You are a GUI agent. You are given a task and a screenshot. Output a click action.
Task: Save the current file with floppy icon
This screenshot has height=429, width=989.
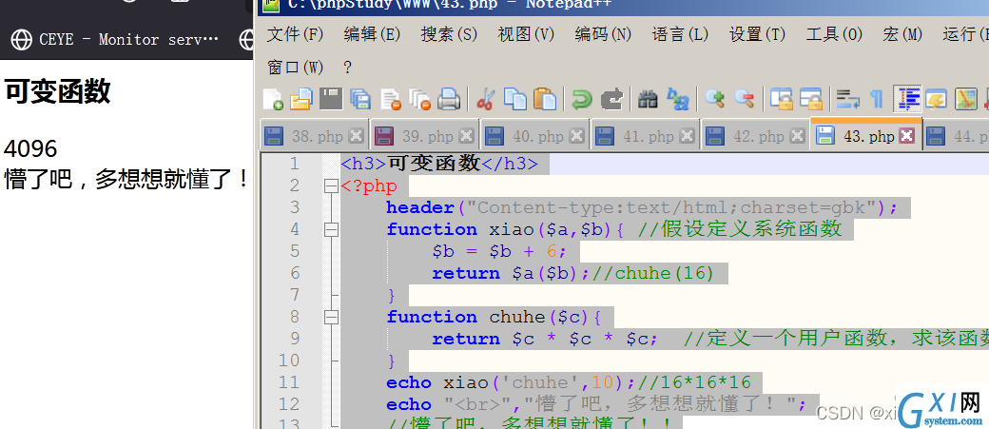[331, 99]
